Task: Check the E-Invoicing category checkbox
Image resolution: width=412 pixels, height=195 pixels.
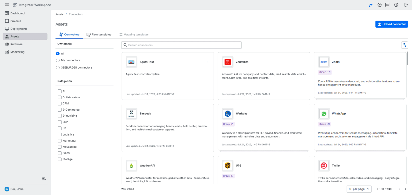Action: click(x=60, y=116)
